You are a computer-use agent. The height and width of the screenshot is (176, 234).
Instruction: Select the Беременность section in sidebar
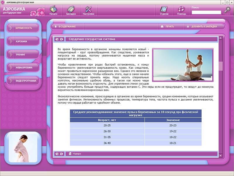(x=23, y=28)
